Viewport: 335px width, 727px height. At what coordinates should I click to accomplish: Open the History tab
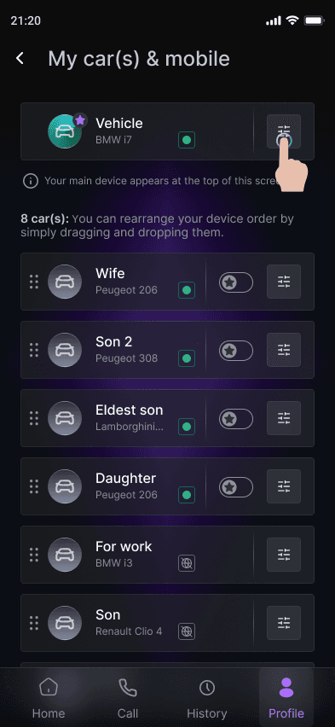[x=206, y=698]
